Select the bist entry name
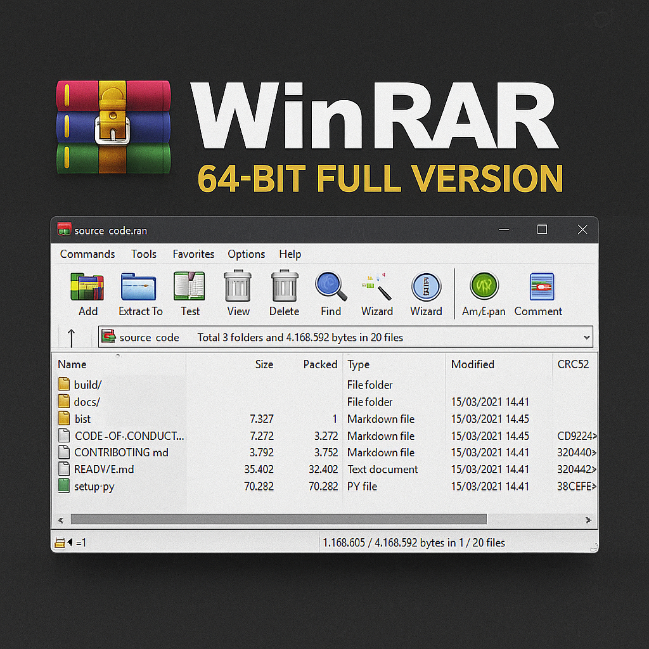The height and width of the screenshot is (649, 649). tap(82, 419)
